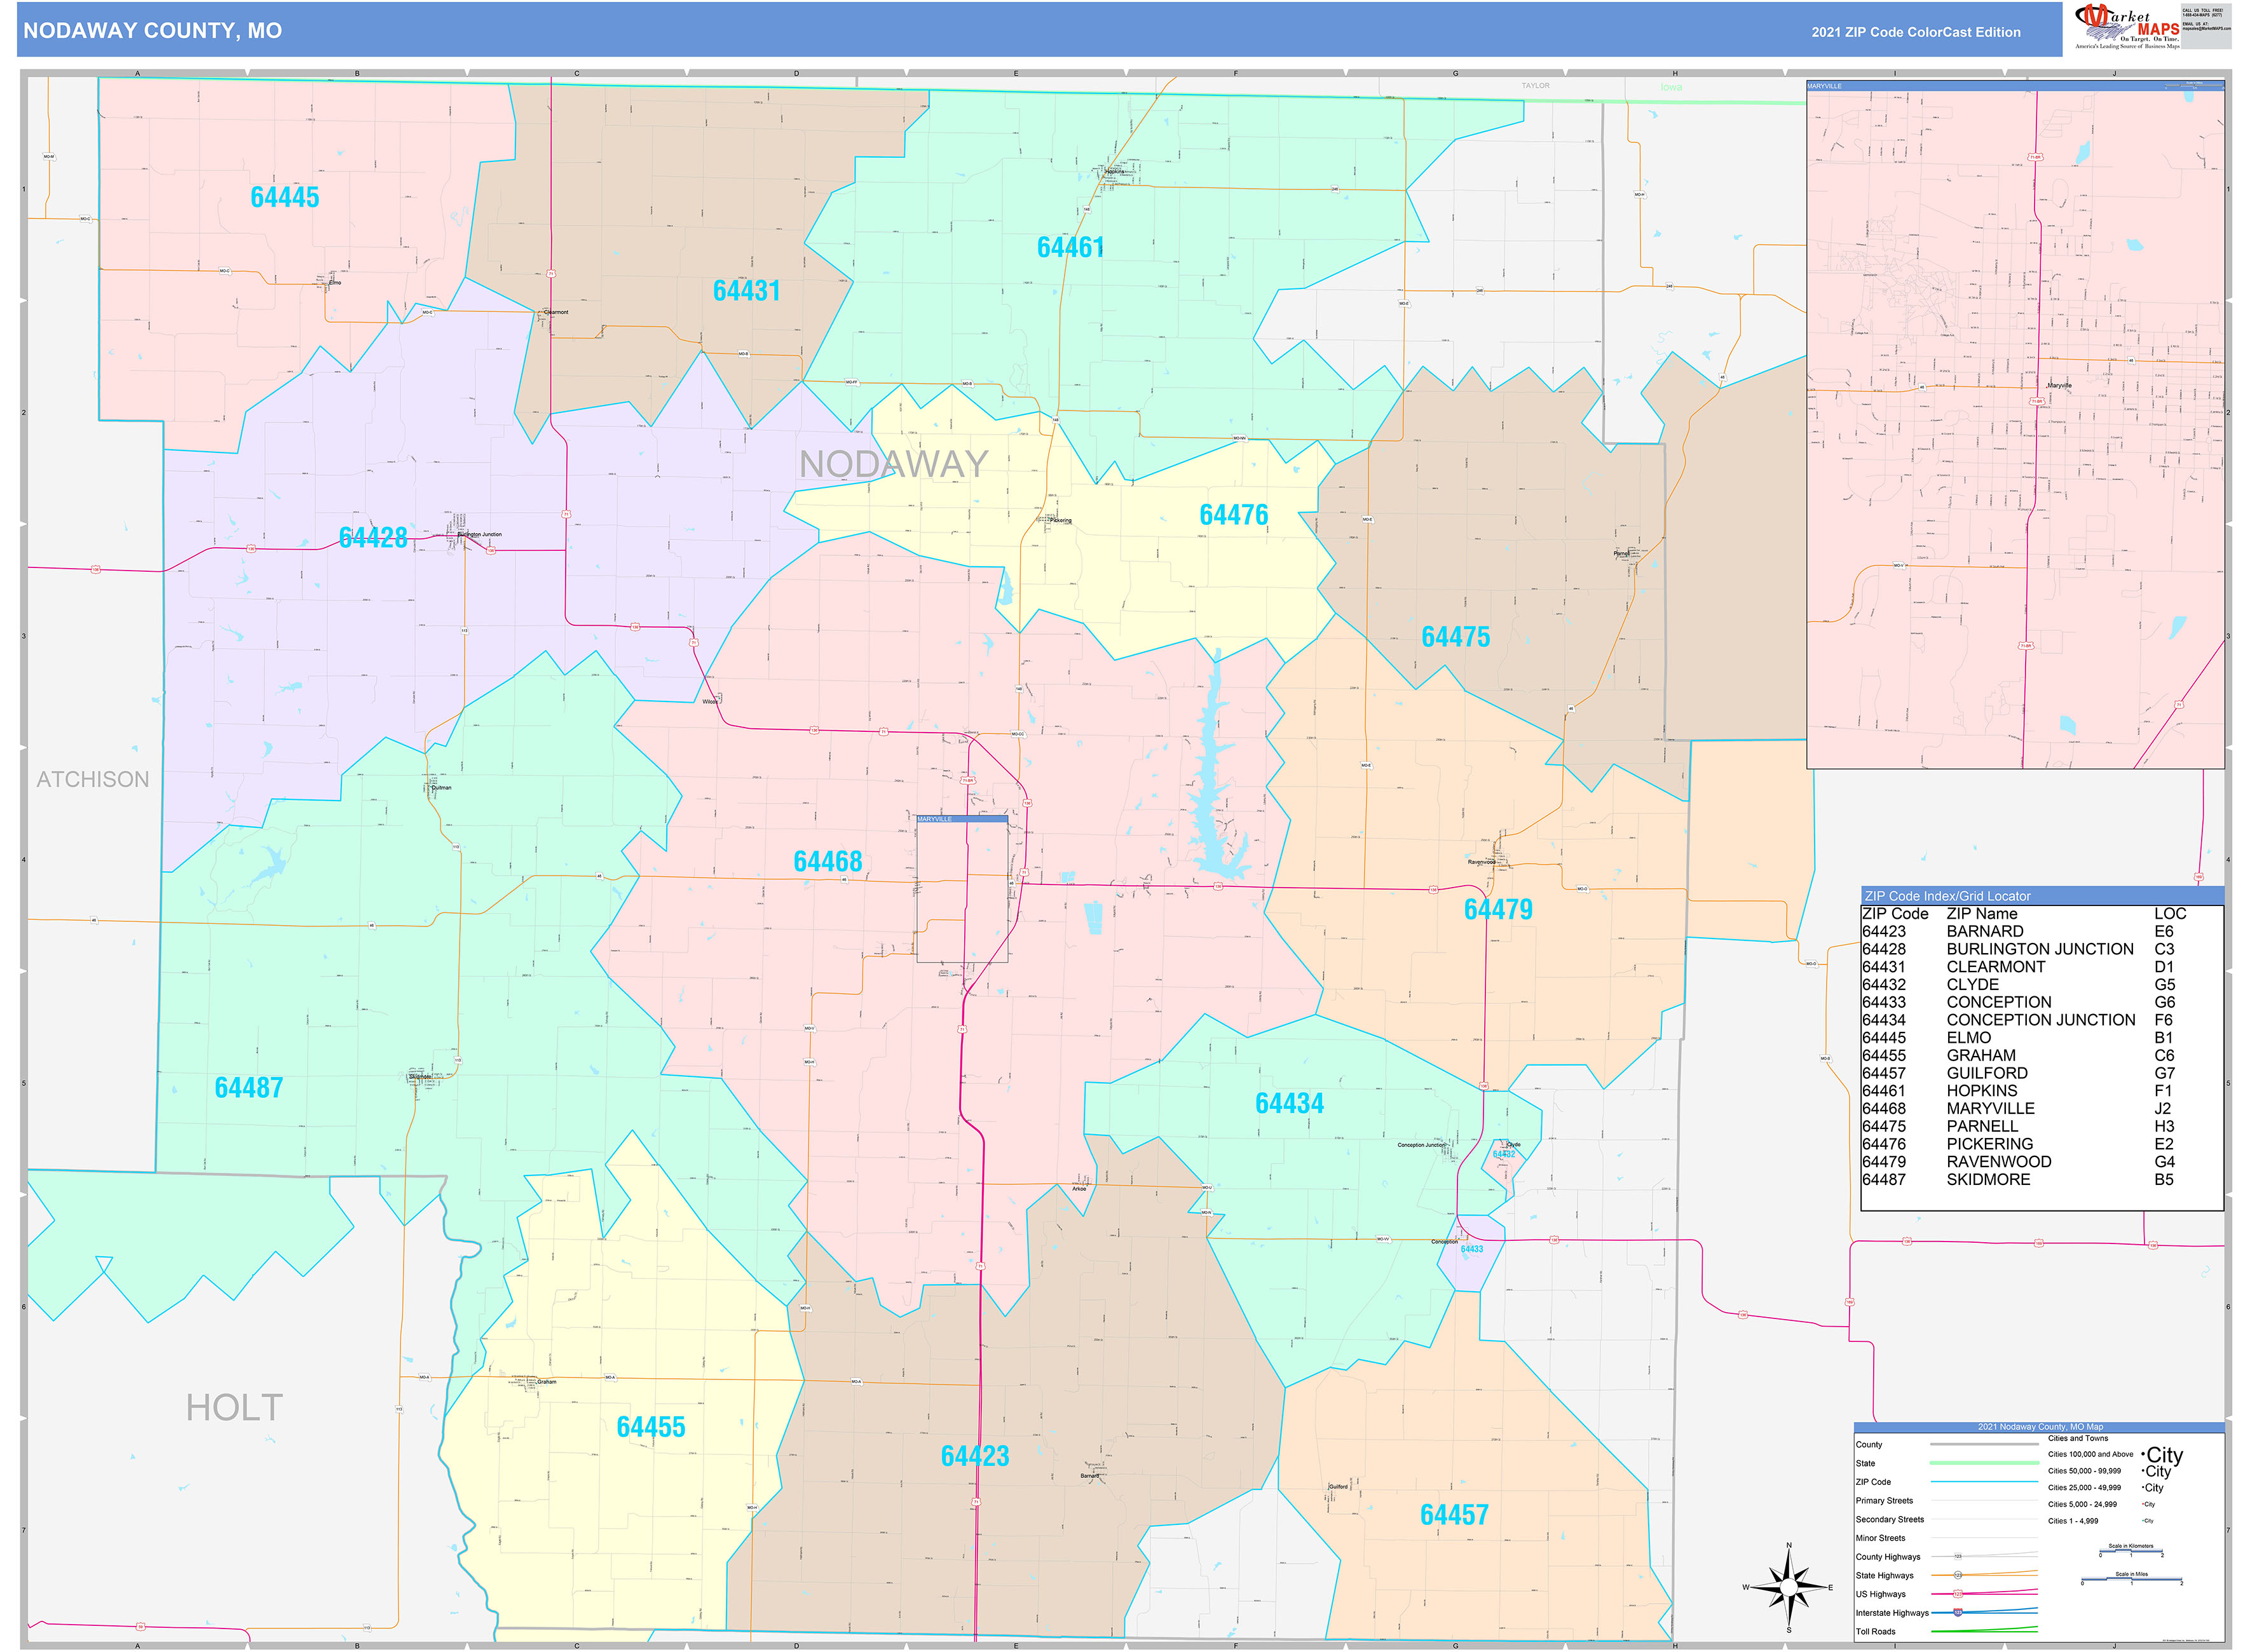Click the MARYVILLE inset box on main map
The height and width of the screenshot is (1652, 2243).
pyautogui.click(x=962, y=889)
